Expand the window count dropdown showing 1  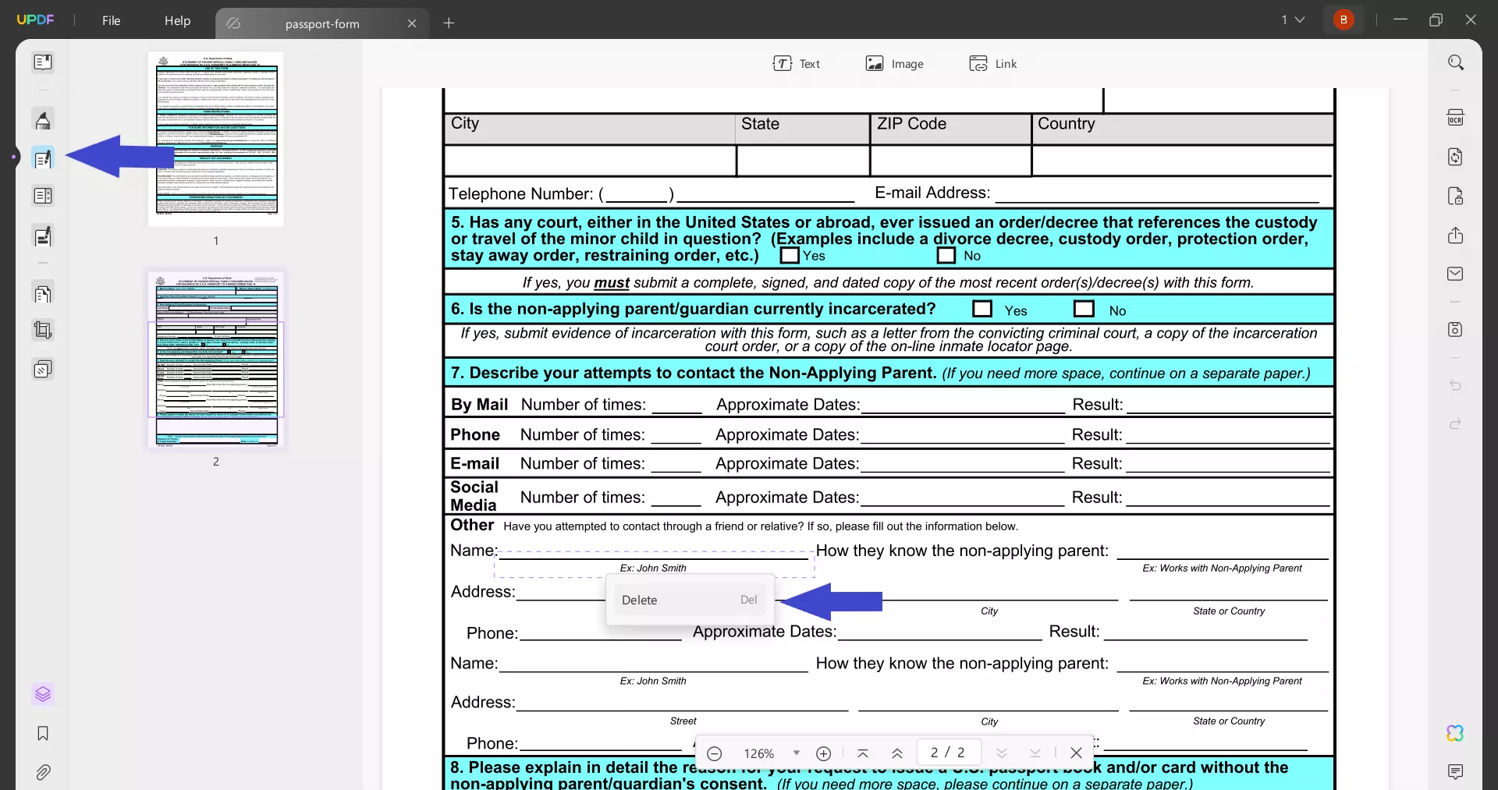point(1293,19)
